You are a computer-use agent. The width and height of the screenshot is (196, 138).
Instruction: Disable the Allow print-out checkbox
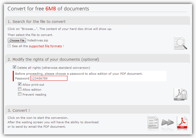(x=20, y=84)
